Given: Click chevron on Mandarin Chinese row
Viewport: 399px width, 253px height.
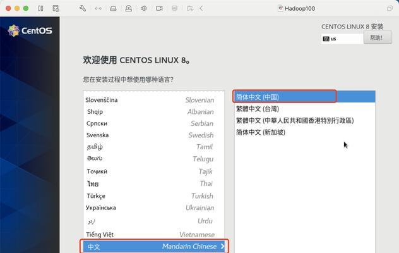Looking at the screenshot, I should coord(222,247).
